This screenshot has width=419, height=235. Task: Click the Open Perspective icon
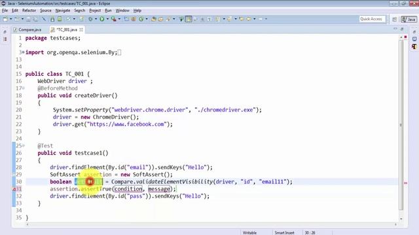pos(394,19)
